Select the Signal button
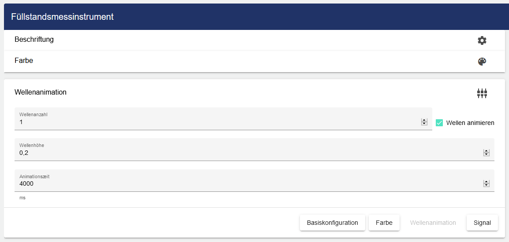This screenshot has height=242, width=509. (482, 223)
